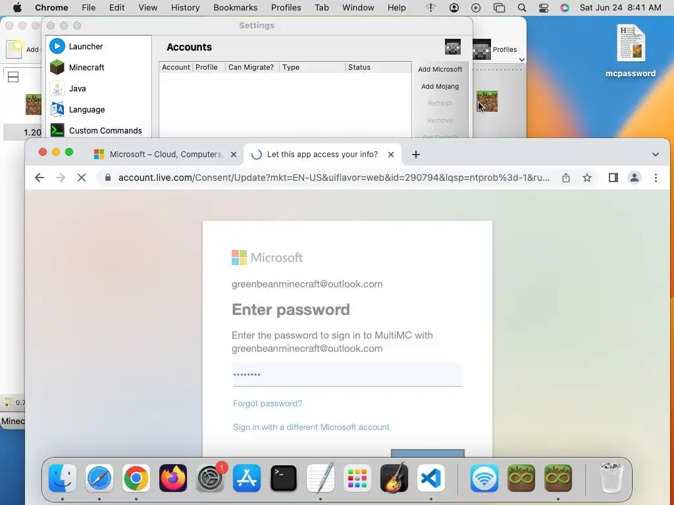
Task: Click Sign in with a different Microsoft account
Action: coord(311,427)
